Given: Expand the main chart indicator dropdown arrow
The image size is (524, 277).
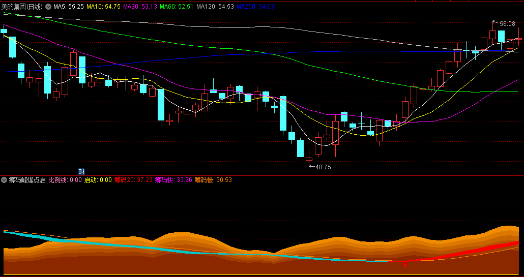Looking at the screenshot, I should point(48,6).
